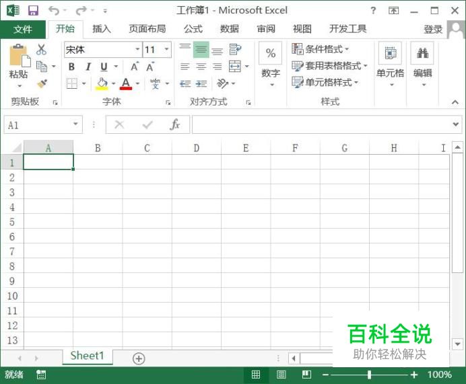Toggle Underline formatting
This screenshot has width=466, height=384.
pos(104,67)
